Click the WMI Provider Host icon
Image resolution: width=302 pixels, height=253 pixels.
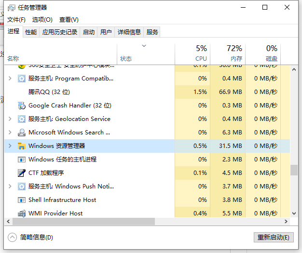click(21, 213)
